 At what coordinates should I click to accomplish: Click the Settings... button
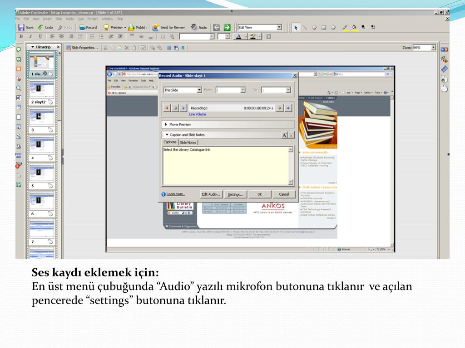click(235, 194)
